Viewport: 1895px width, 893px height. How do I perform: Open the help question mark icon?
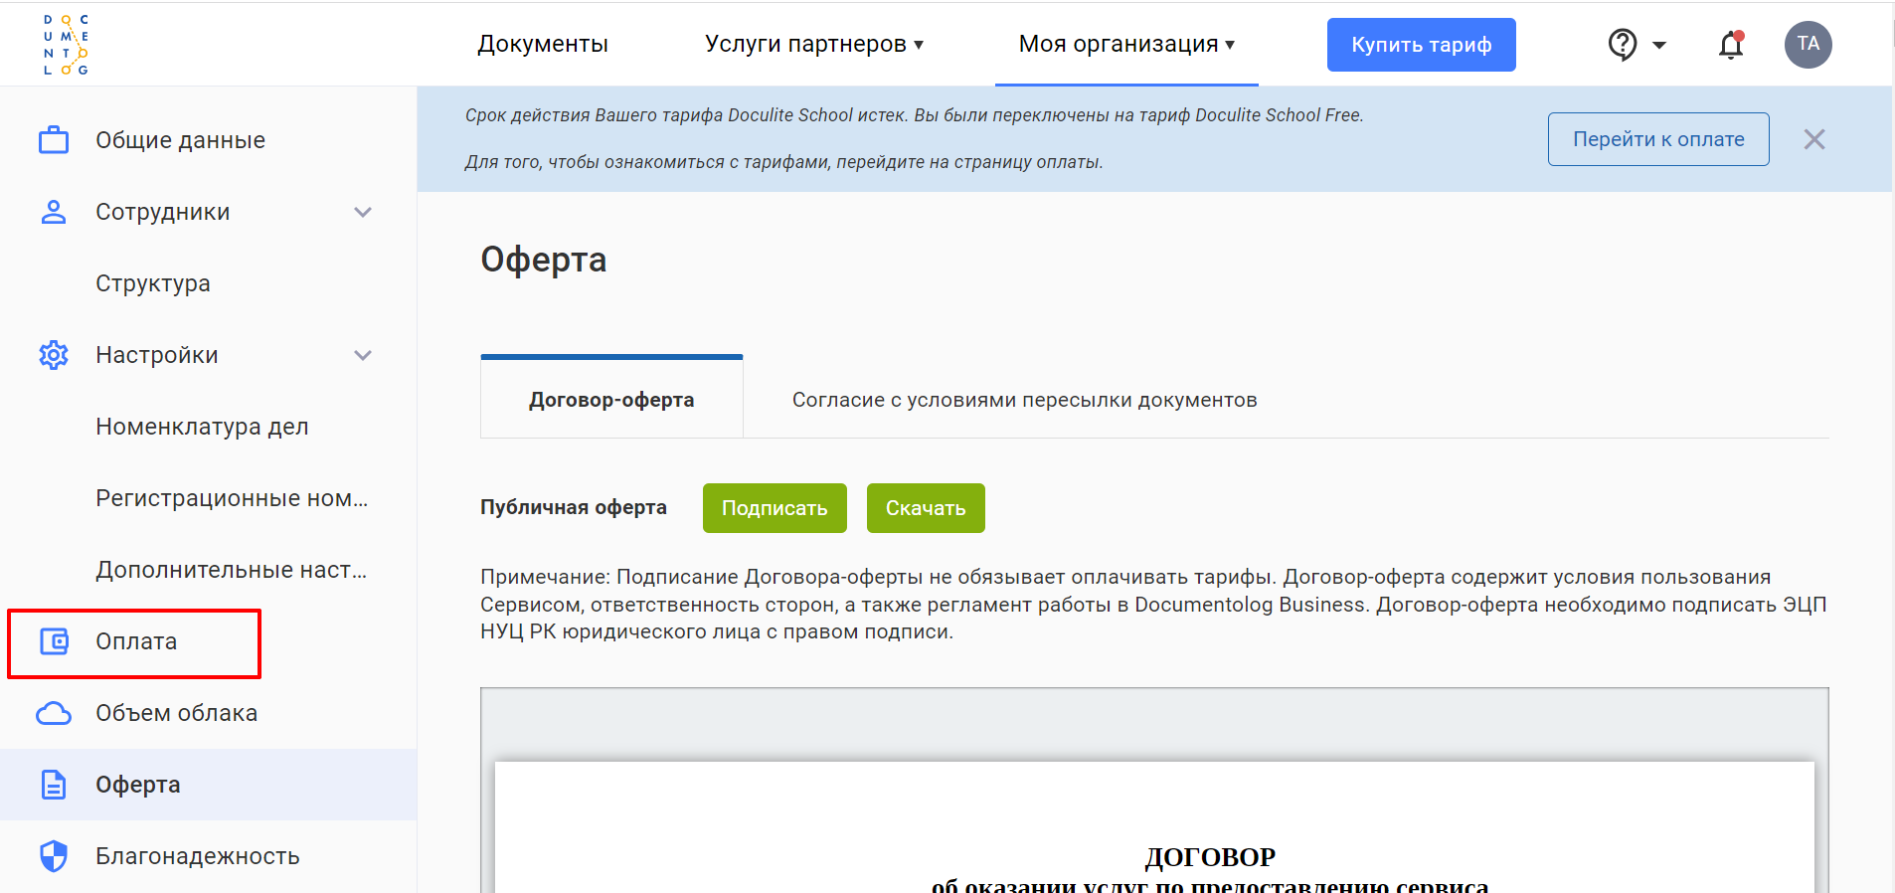click(1623, 45)
